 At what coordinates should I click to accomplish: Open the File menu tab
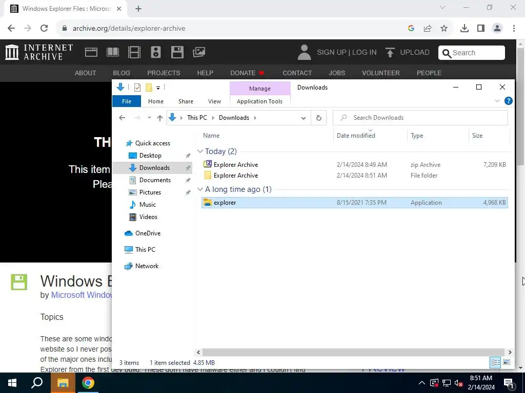tap(127, 101)
